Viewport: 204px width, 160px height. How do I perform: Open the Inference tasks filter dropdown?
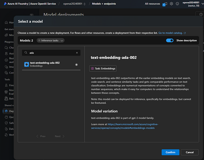click(51, 40)
